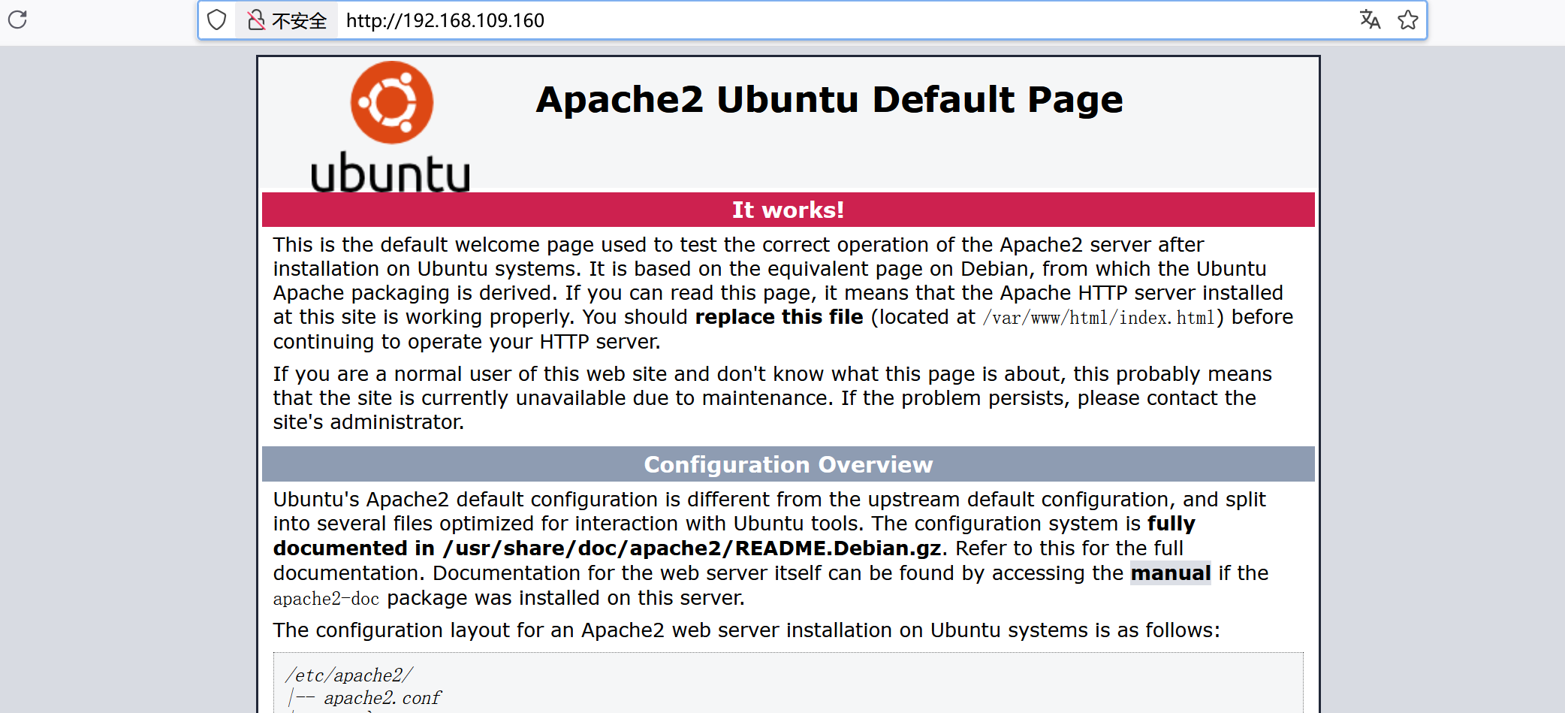The height and width of the screenshot is (713, 1565).
Task: Select the "It works!" red banner
Action: 789,210
